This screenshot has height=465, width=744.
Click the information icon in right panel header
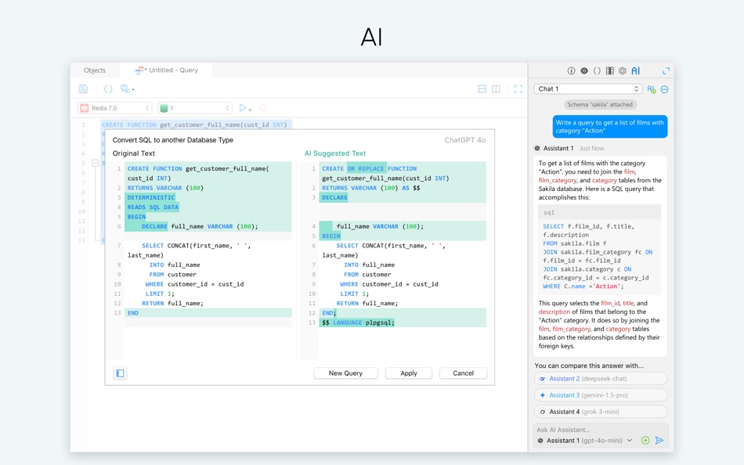click(x=571, y=70)
